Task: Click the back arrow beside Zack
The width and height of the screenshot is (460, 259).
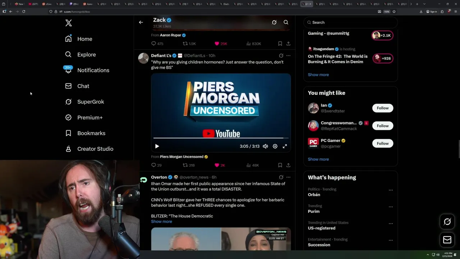Action: [141, 22]
